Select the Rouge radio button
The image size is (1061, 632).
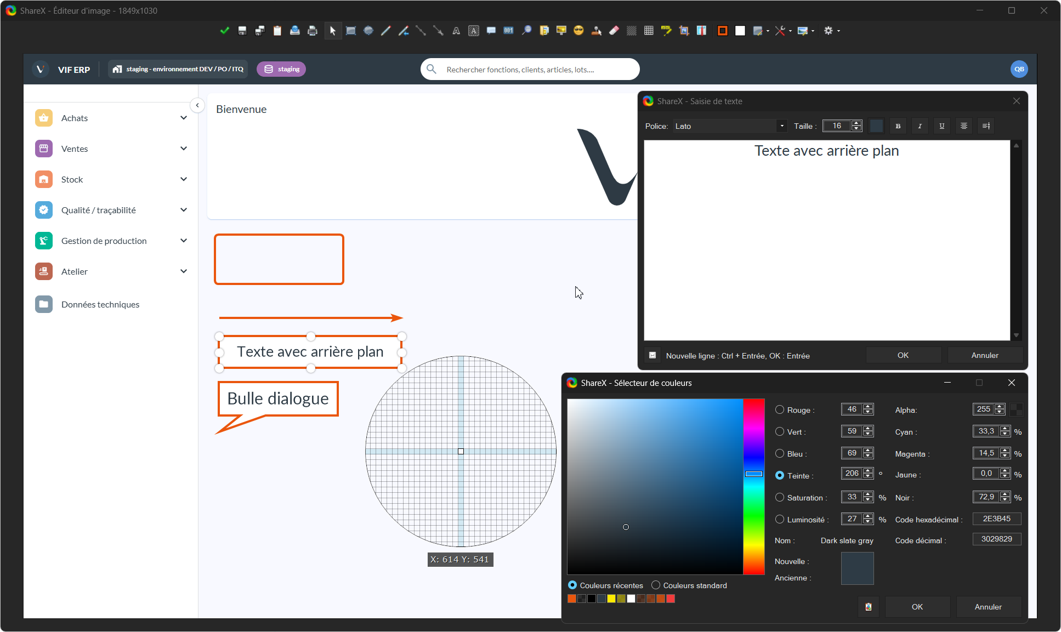780,410
